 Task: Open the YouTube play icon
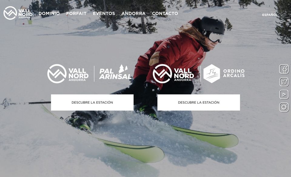click(284, 95)
